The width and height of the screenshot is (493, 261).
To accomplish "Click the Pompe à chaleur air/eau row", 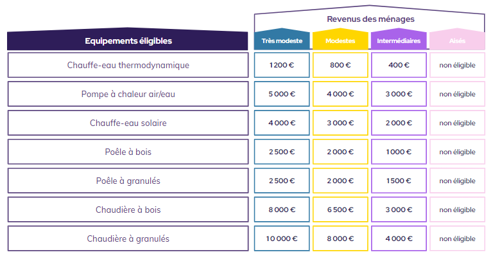I will (x=128, y=94).
